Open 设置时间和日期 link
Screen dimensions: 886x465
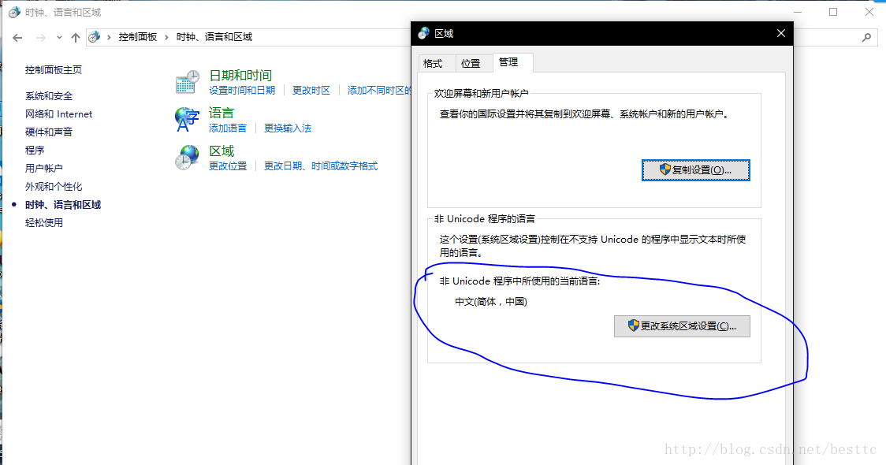pos(242,91)
